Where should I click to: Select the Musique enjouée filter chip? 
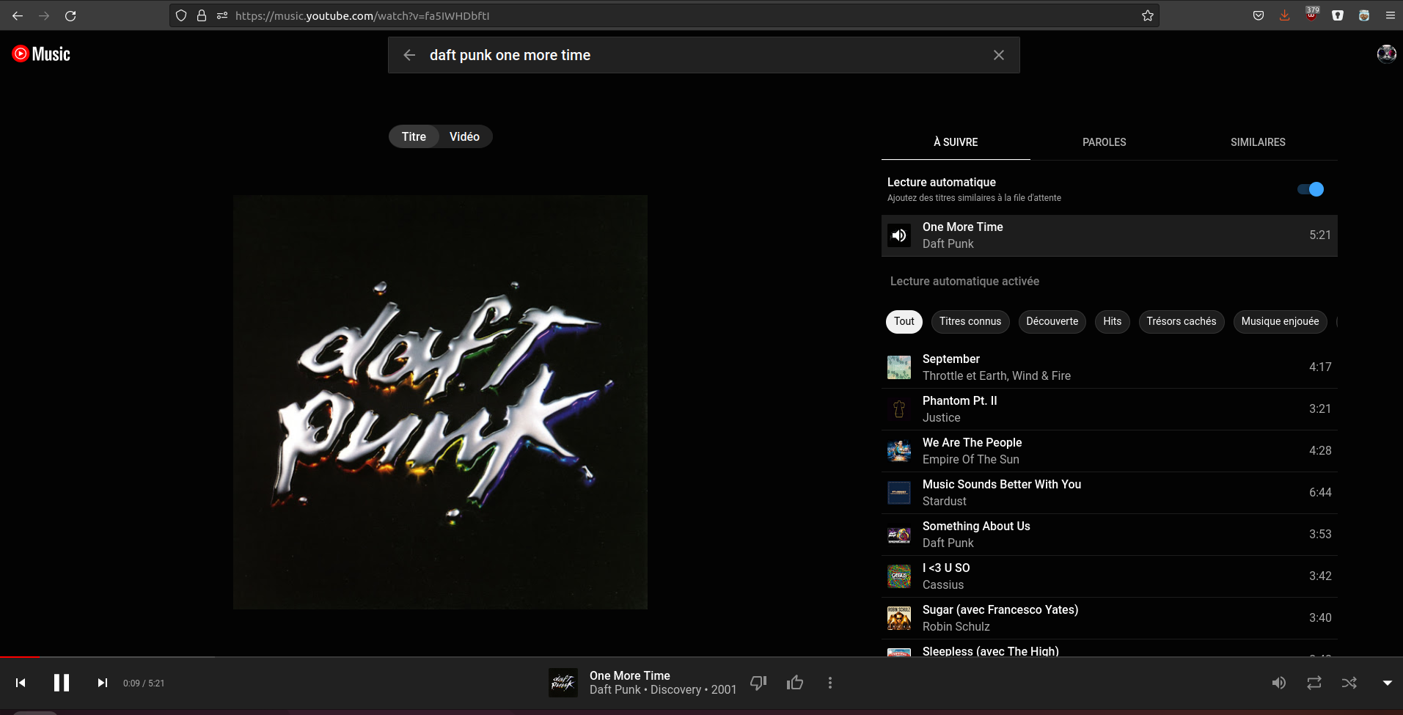(1280, 321)
